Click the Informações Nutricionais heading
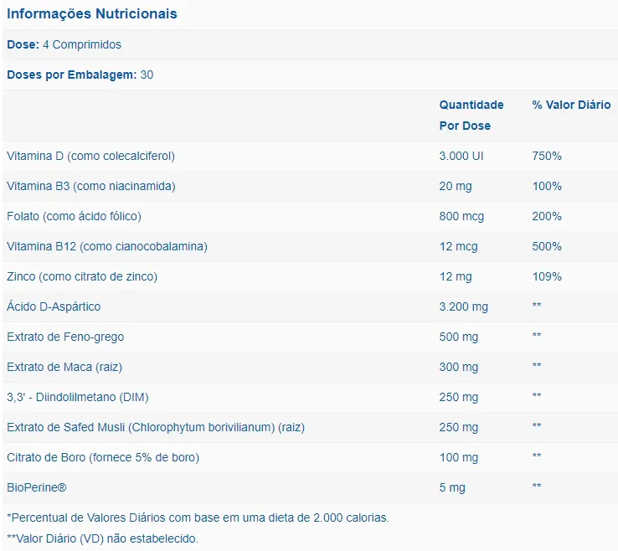 click(x=91, y=14)
